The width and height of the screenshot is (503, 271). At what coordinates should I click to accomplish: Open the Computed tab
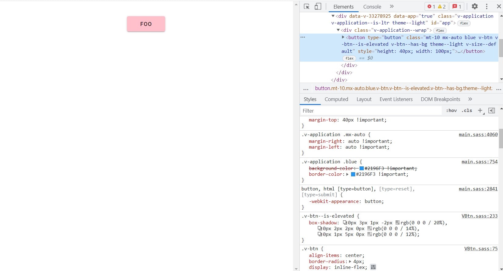tap(336, 99)
